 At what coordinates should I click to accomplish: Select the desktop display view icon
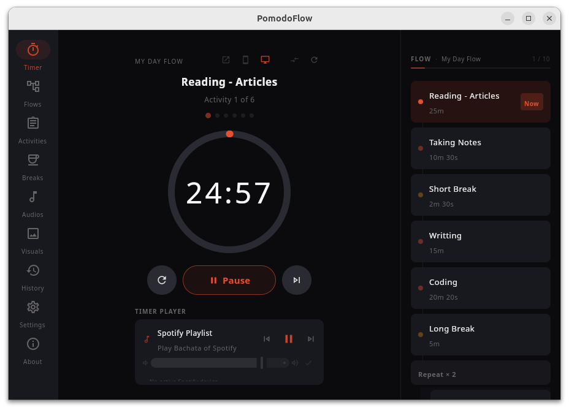(x=265, y=59)
